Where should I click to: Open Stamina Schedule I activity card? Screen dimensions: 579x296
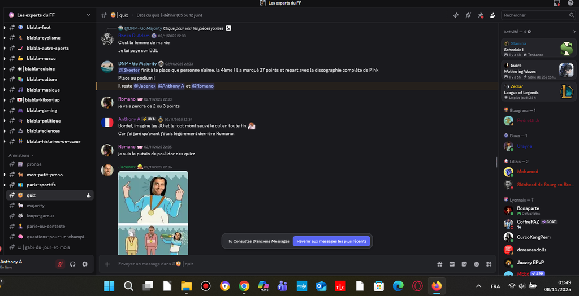[x=539, y=49]
